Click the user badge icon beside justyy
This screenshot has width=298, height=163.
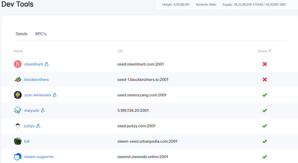point(38,126)
